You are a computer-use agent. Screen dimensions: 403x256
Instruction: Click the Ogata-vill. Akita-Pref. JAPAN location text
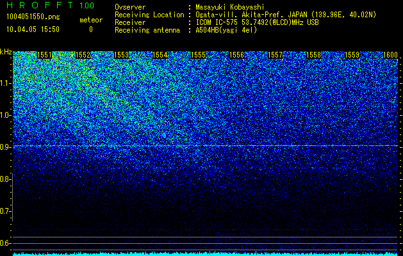286,15
